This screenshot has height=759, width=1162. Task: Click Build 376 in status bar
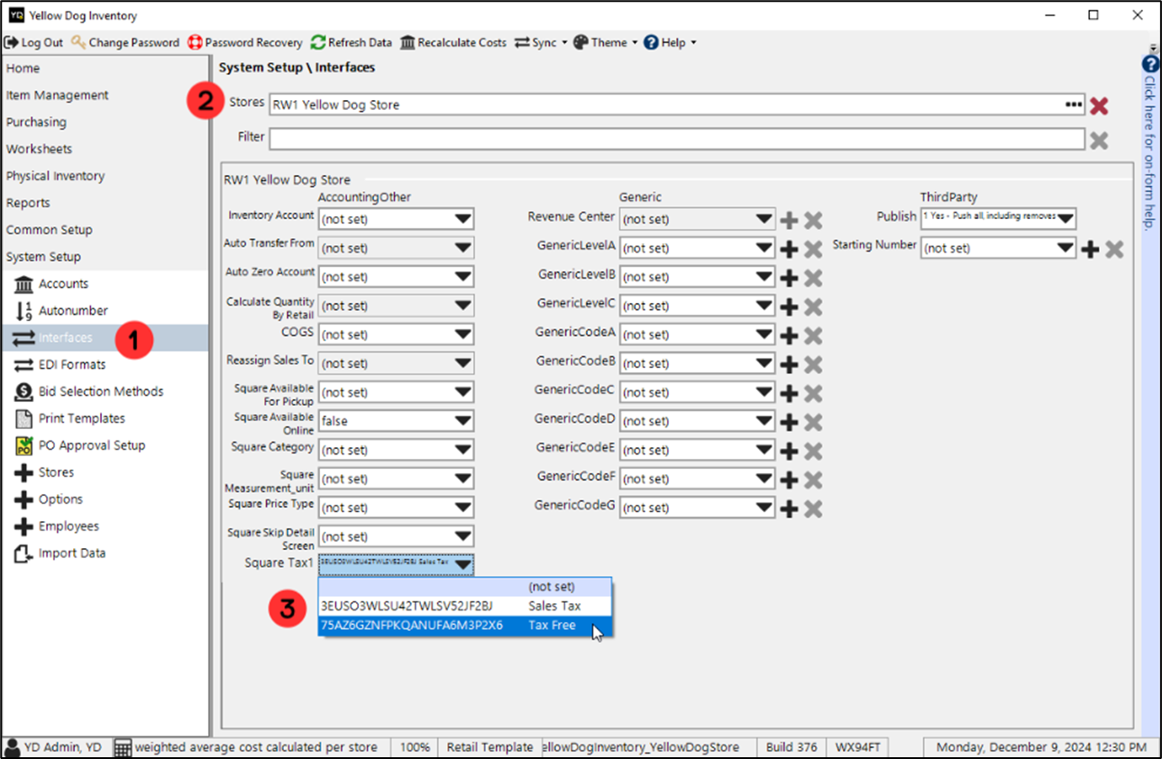click(791, 747)
